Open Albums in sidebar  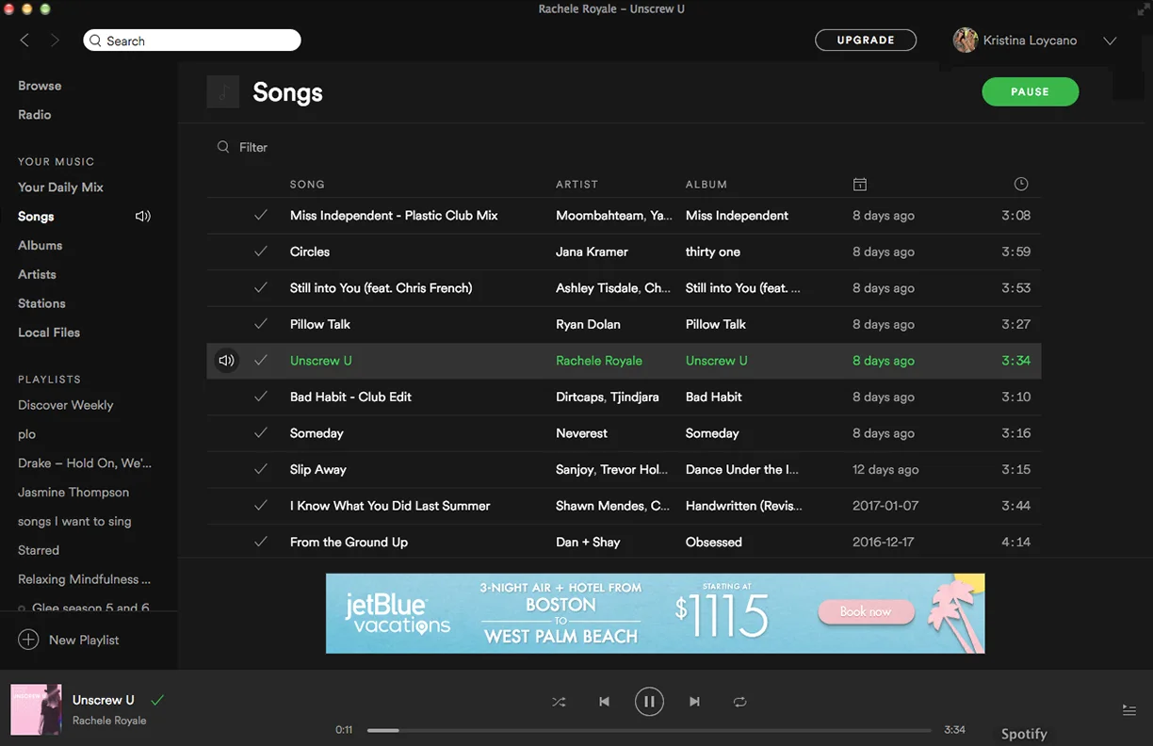click(x=41, y=246)
